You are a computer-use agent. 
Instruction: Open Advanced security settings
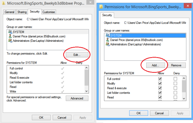tap(77, 98)
